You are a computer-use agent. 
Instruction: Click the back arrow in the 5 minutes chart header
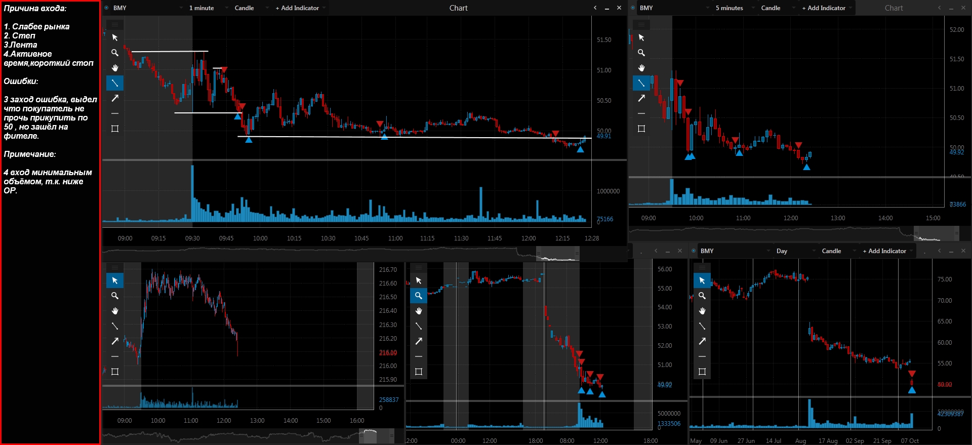coord(940,8)
